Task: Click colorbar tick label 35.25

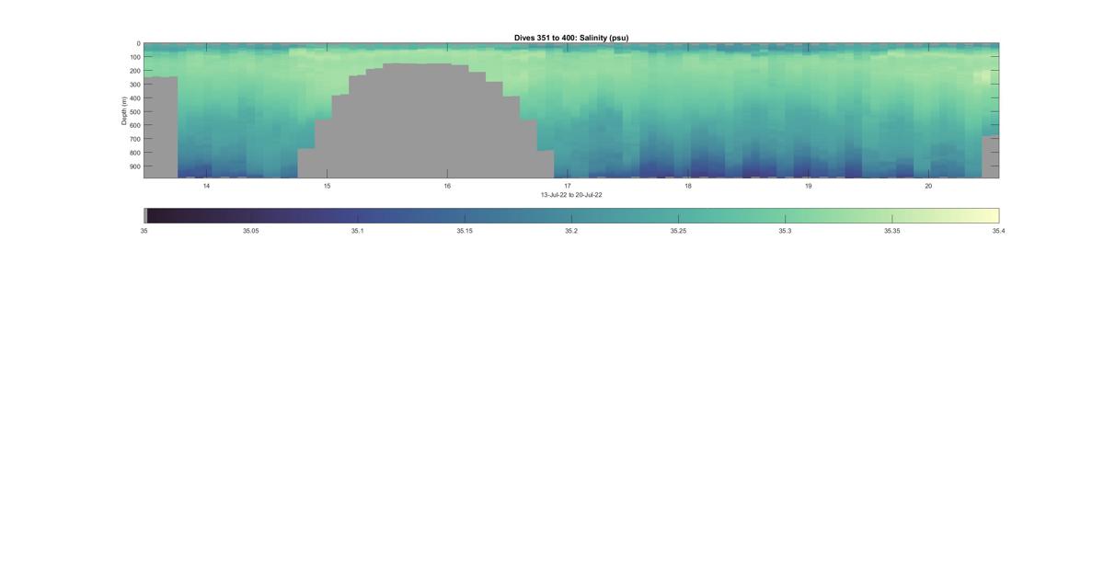Action: pos(678,231)
